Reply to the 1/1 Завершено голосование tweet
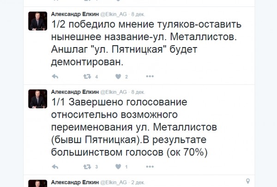This screenshot has height=187, width=277. [55, 166]
